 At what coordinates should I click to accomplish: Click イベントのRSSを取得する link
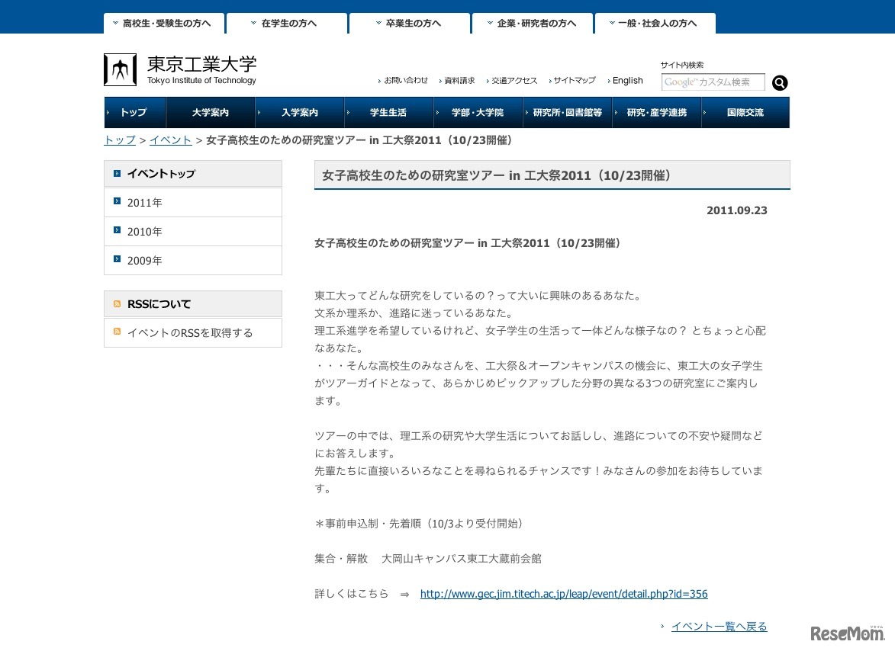coord(189,333)
